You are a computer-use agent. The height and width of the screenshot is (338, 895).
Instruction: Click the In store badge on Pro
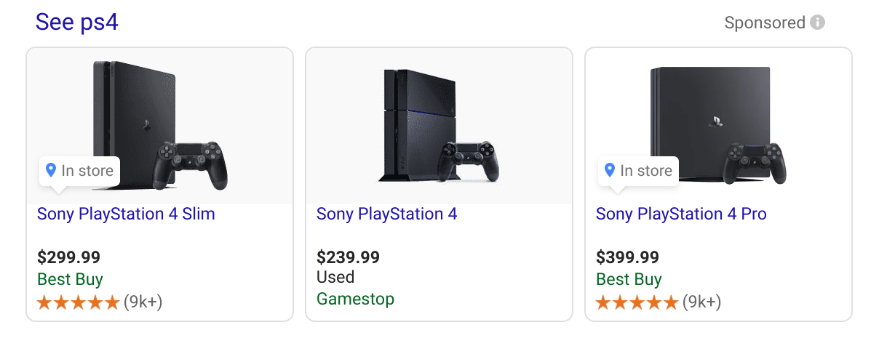coord(639,171)
